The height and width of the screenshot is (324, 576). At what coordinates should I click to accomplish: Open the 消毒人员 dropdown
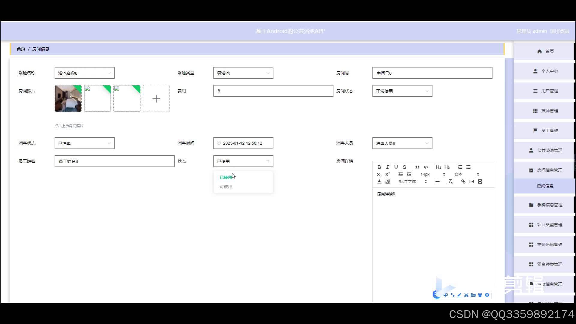click(402, 143)
